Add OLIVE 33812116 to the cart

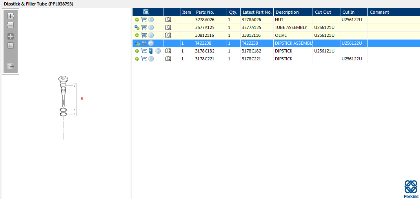click(x=144, y=35)
